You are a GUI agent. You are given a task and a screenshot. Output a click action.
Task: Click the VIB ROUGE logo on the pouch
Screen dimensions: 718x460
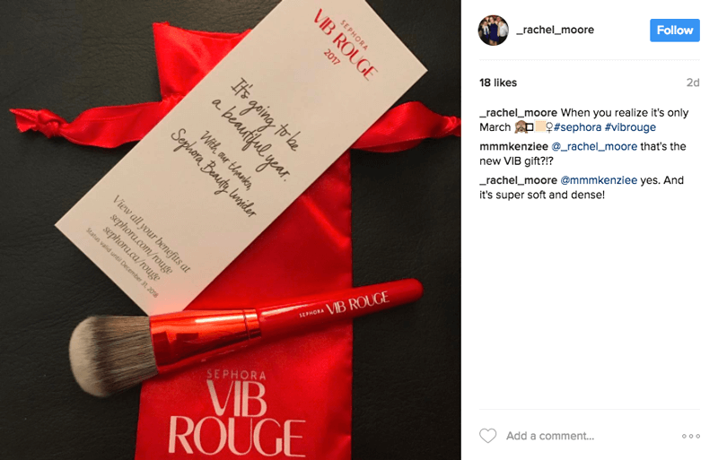236,412
